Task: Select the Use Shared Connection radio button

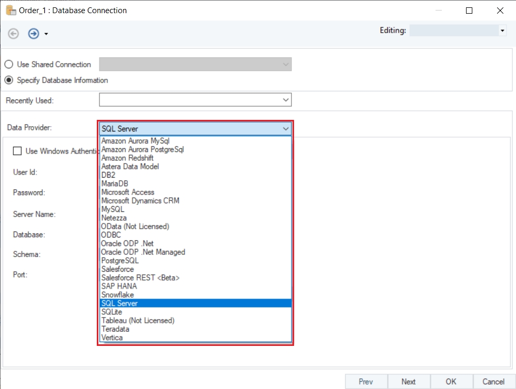Action: (9, 65)
